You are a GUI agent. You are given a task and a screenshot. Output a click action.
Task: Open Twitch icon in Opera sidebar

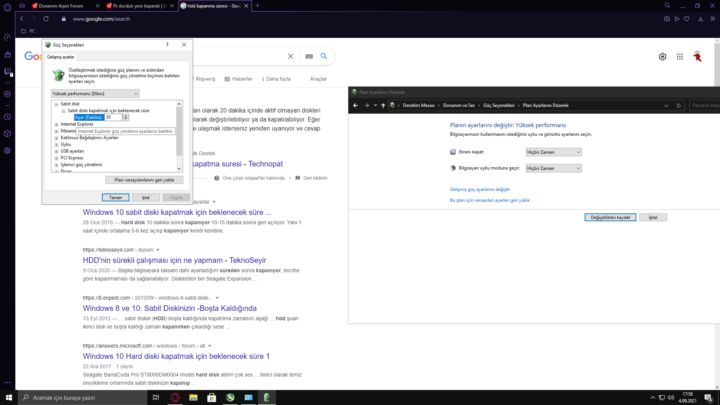point(7,71)
